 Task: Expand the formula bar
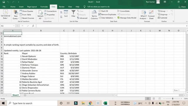point(187,26)
